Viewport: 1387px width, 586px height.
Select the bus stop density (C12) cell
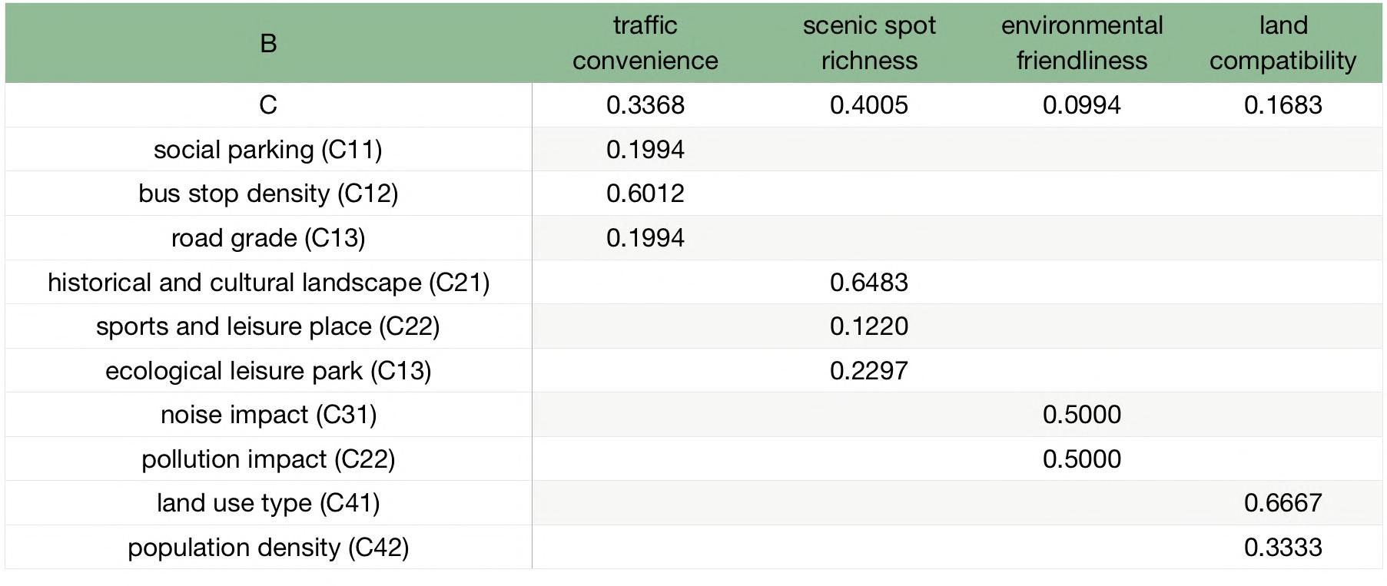[267, 194]
